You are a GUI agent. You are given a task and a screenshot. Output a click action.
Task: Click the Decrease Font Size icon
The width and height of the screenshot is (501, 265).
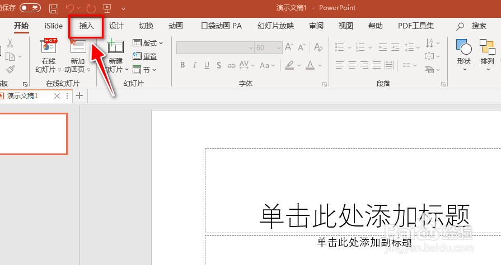click(x=302, y=47)
